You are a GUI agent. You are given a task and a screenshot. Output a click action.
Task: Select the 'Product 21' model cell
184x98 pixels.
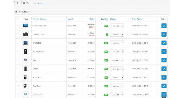coord(72,43)
